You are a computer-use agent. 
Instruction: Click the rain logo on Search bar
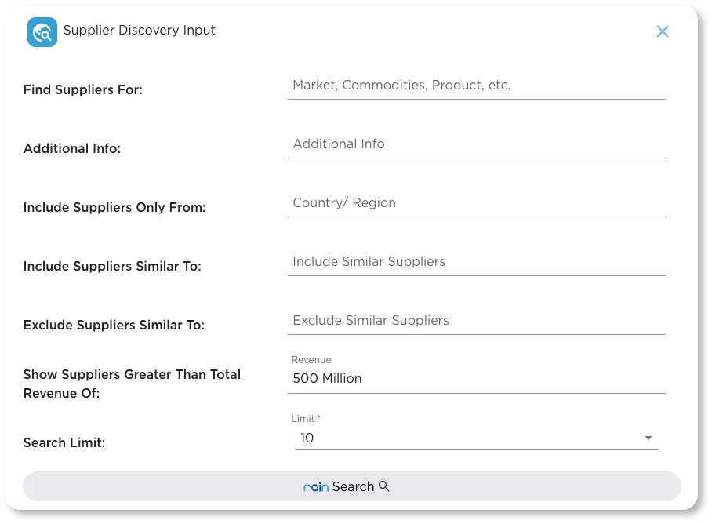coord(316,487)
